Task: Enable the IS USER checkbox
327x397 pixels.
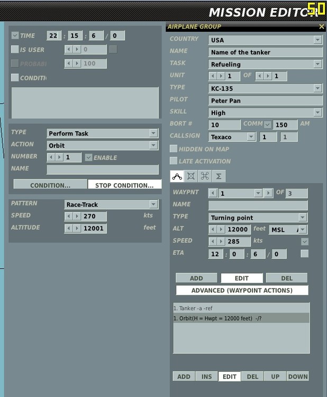Action: point(15,49)
